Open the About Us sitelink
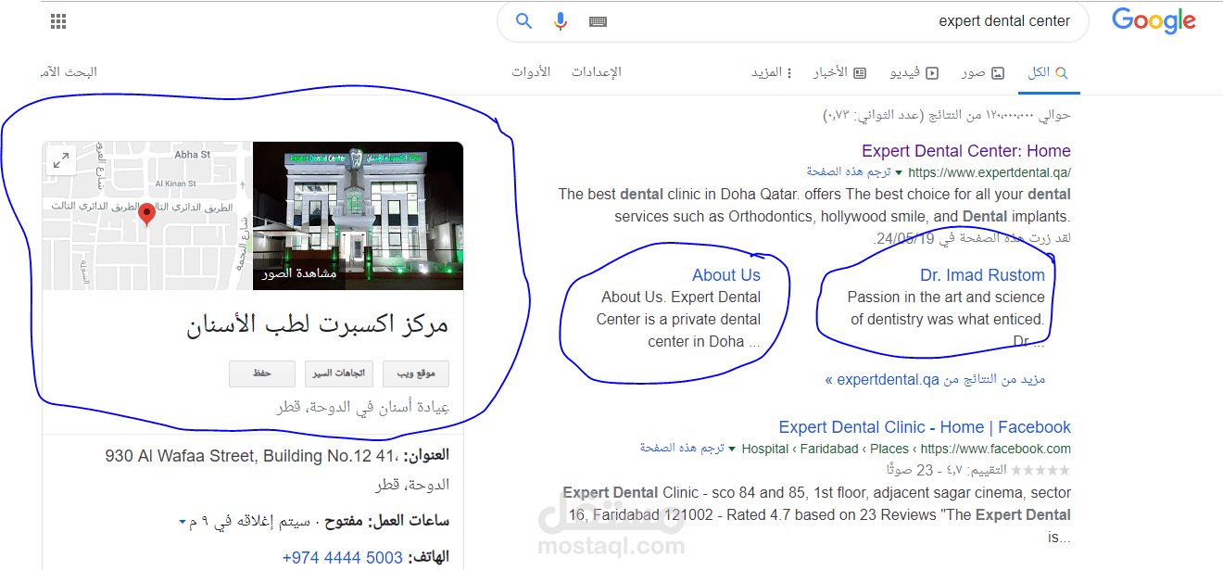Image resolution: width=1223 pixels, height=570 pixels. [726, 275]
